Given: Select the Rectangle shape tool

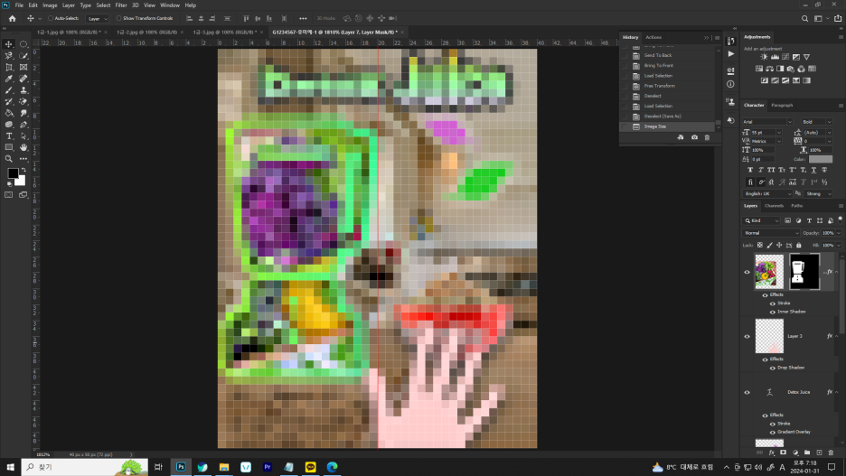Looking at the screenshot, I should [9, 147].
